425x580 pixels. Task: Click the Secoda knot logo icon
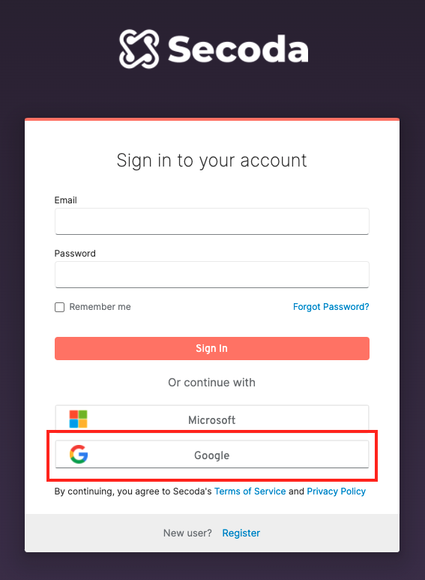click(x=139, y=49)
